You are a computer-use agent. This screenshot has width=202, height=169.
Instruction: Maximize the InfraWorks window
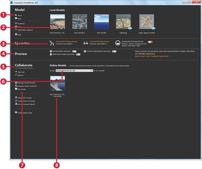(190, 2)
